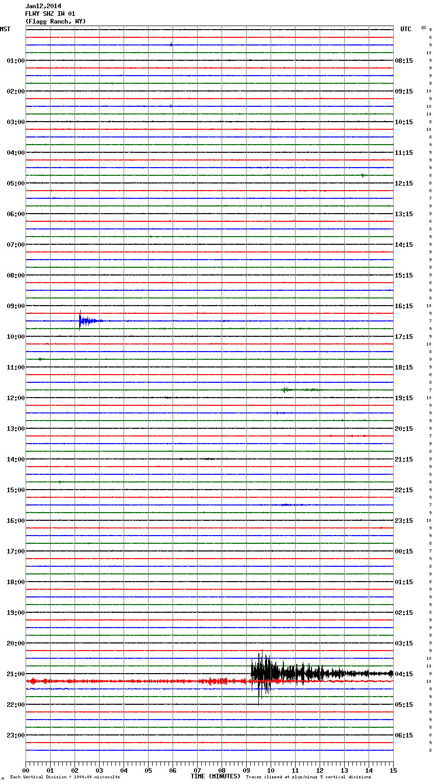Click the '12:00' MST time label
This screenshot has height=784, width=434.
pyautogui.click(x=16, y=398)
